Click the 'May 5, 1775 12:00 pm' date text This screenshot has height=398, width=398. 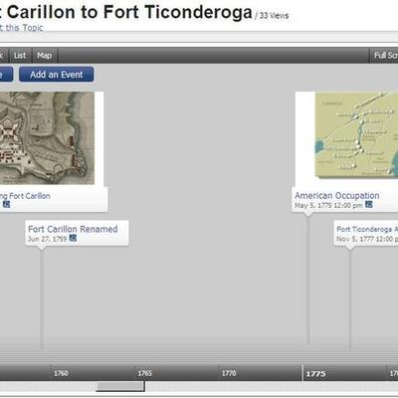tap(328, 205)
